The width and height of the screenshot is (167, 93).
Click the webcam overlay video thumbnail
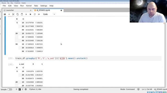(148, 11)
